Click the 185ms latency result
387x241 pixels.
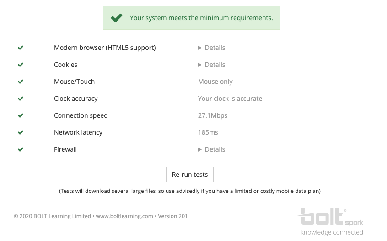[x=208, y=132]
